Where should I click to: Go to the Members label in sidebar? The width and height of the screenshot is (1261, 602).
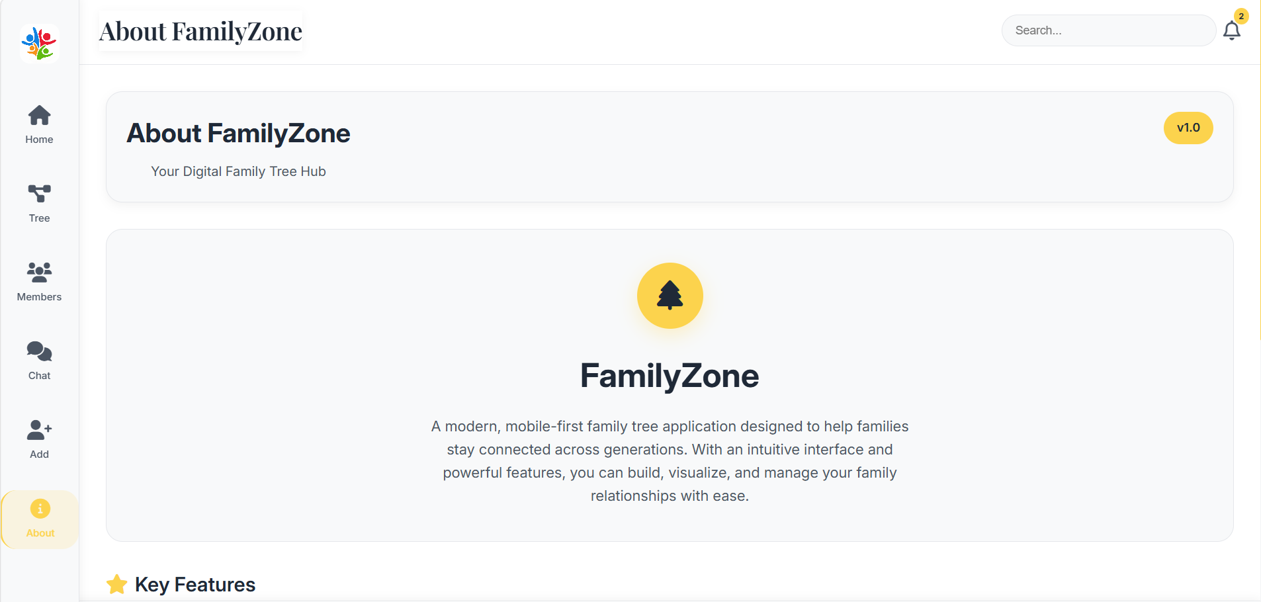(40, 297)
